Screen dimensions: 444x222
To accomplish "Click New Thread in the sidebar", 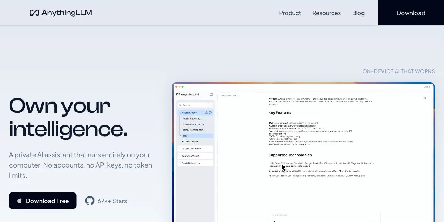I will point(192,142).
